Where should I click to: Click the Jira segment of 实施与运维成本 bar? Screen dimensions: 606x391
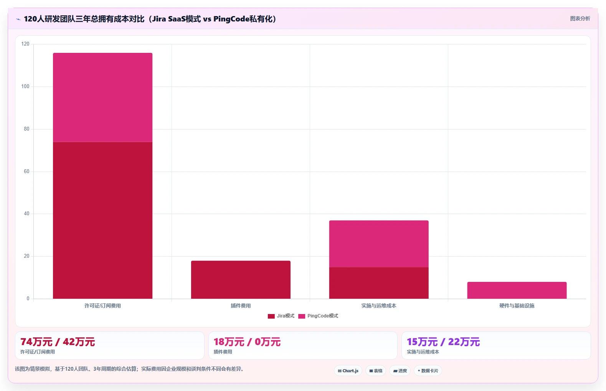click(379, 283)
